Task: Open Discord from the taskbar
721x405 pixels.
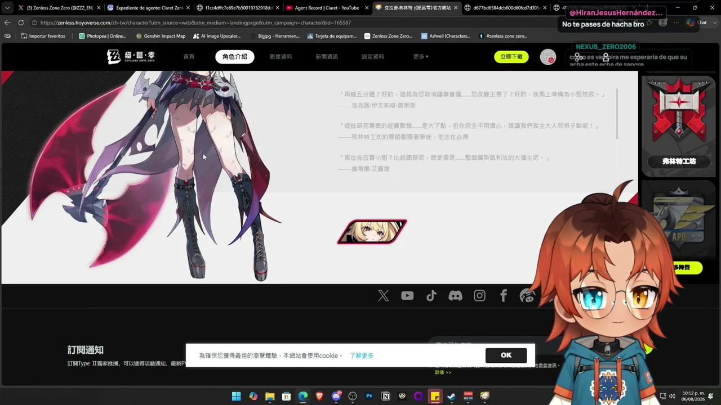Action: (x=336, y=396)
